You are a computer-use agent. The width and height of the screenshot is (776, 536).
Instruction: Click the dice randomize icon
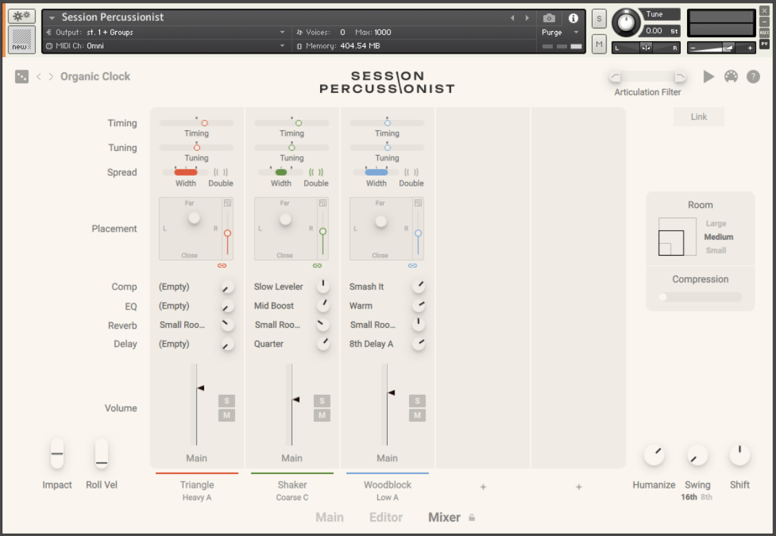click(x=22, y=76)
